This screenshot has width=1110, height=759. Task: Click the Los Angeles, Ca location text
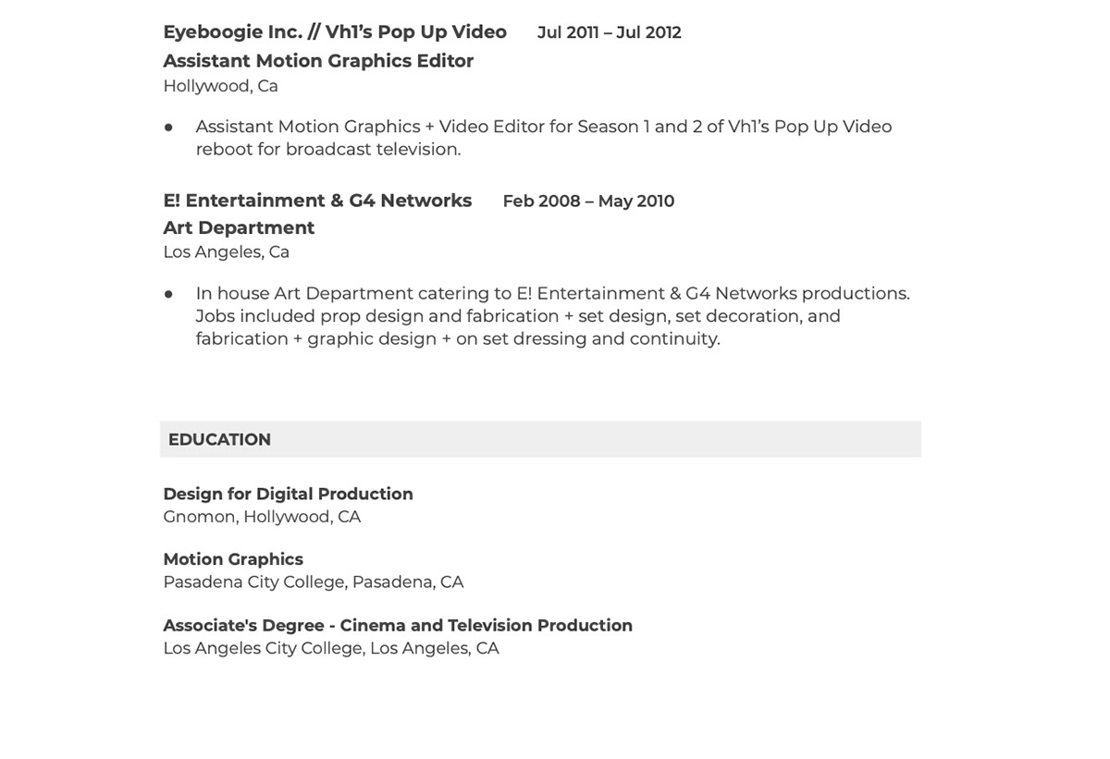[226, 251]
